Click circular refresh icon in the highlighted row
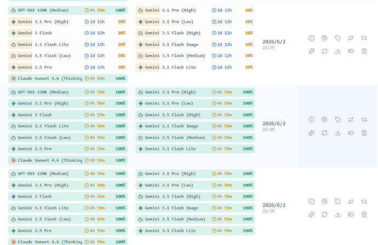 tap(324, 133)
